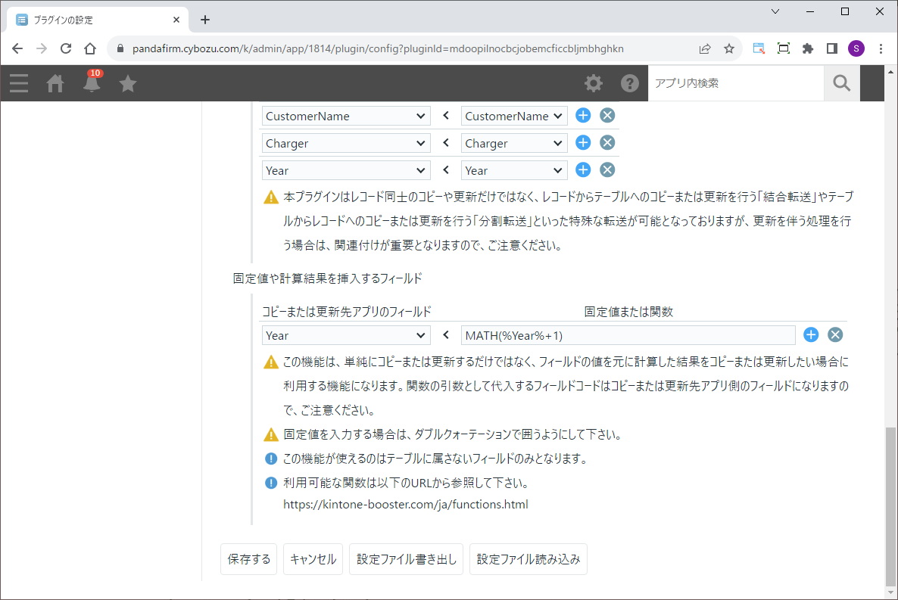Open the Year dropdown beside MATH formula
This screenshot has height=600, width=898.
(x=346, y=336)
